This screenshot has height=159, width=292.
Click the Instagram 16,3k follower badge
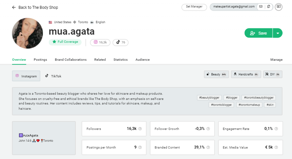pos(100,42)
